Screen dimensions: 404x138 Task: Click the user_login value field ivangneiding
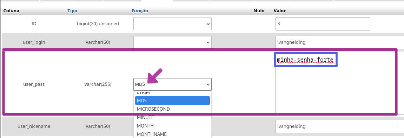pyautogui.click(x=340, y=42)
